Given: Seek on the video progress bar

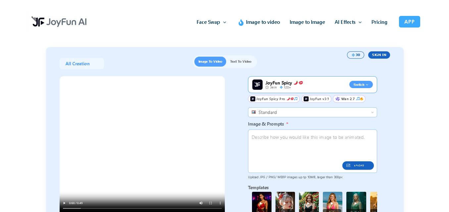Looking at the screenshot, I should (x=142, y=208).
